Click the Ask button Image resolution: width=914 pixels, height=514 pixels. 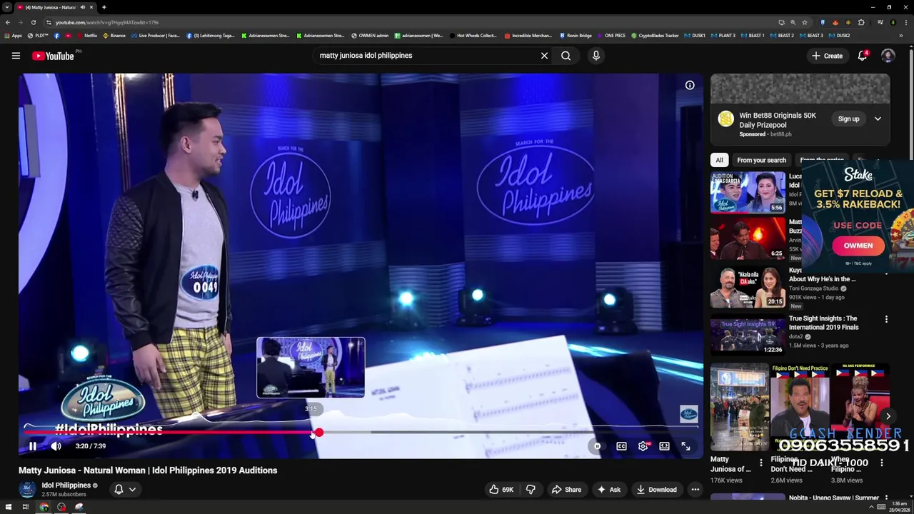click(608, 490)
